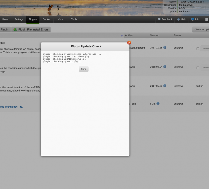Go to the Docker tab

[46, 19]
